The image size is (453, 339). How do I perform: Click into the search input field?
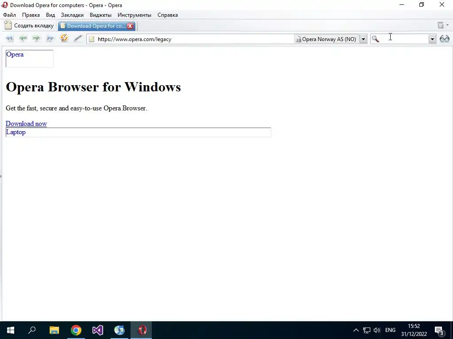(404, 39)
